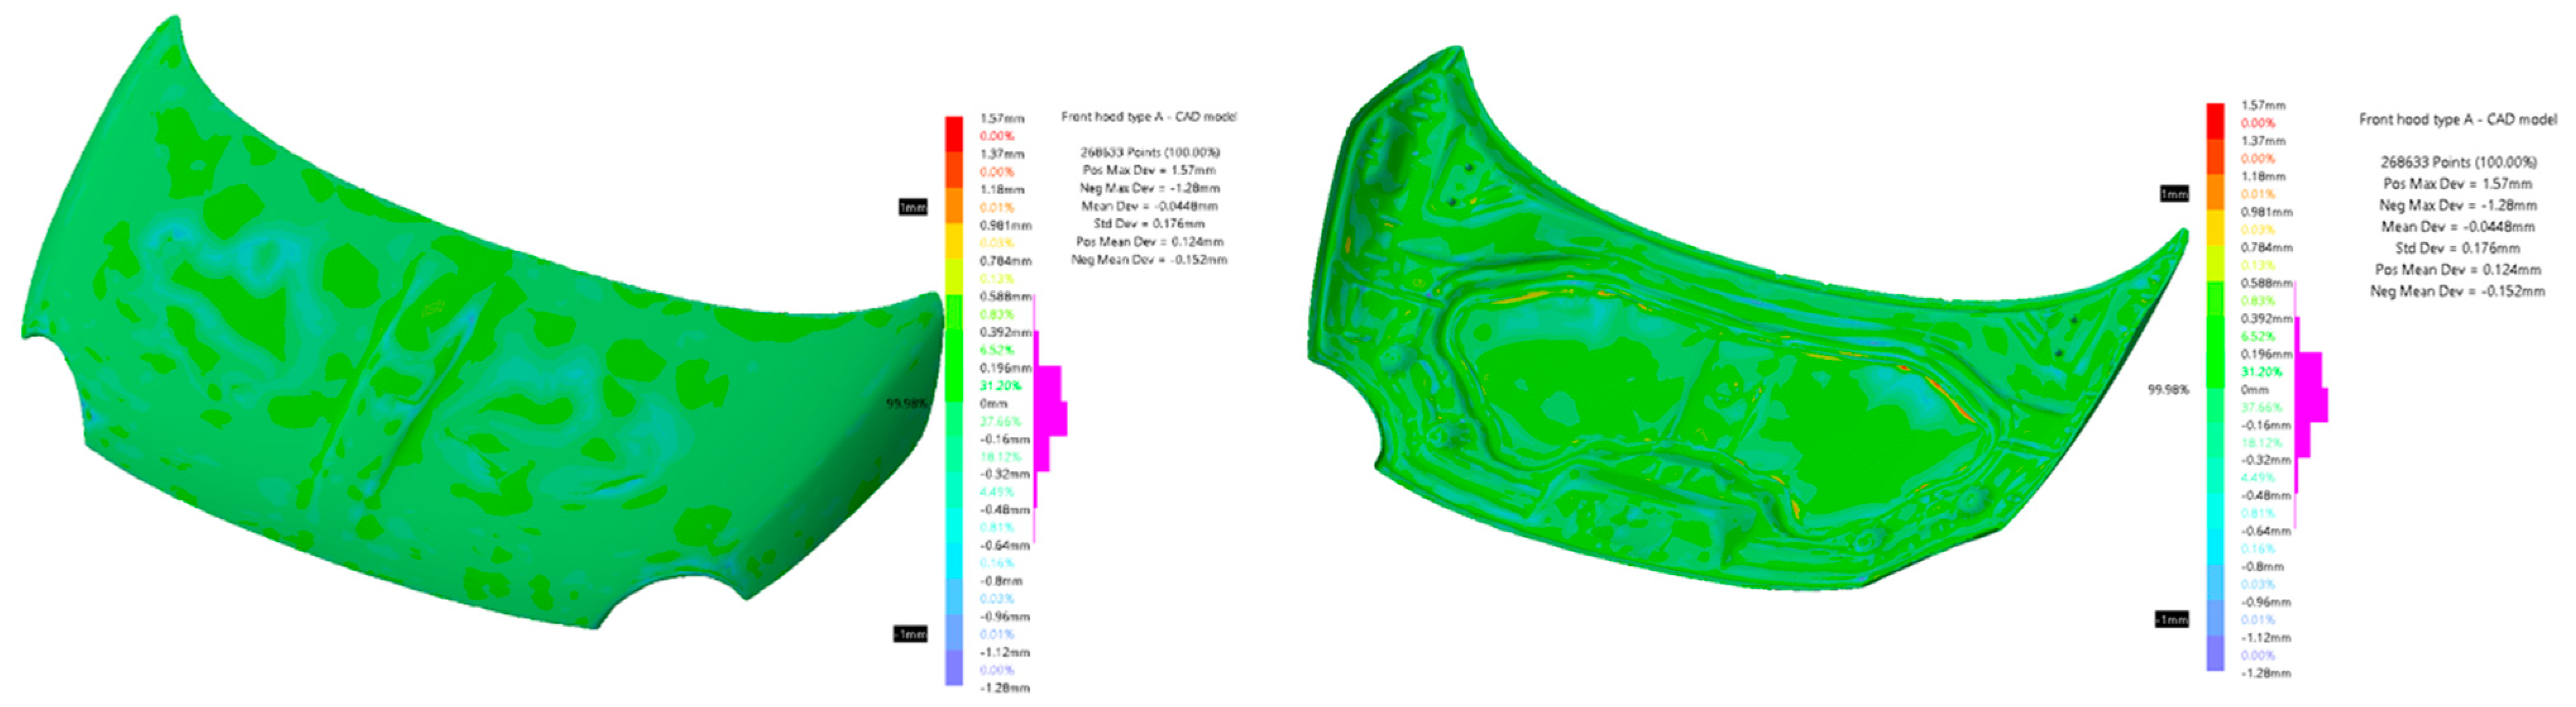Click the 'Front hood type A - CAD model' title in the outer-surface view
Viewport: 2576px width, 707px height.
[1149, 117]
